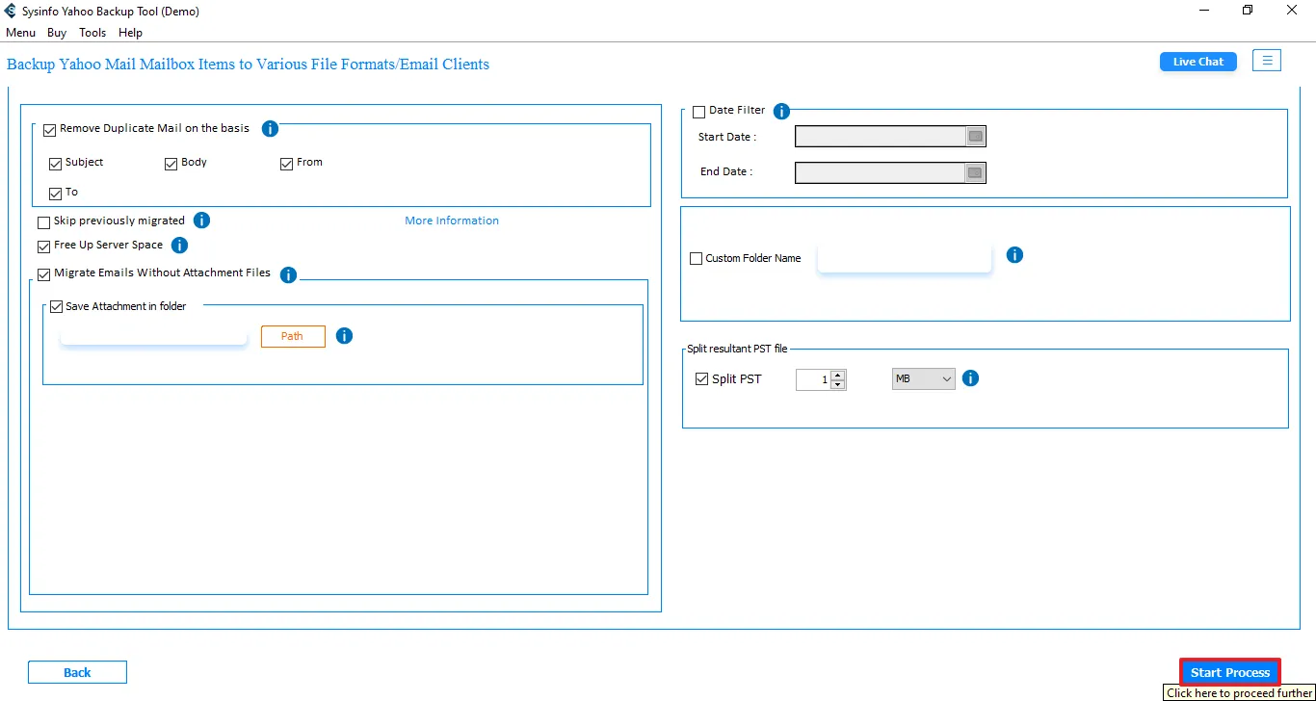Click the Start Process button
This screenshot has width=1316, height=701.
pyautogui.click(x=1230, y=672)
